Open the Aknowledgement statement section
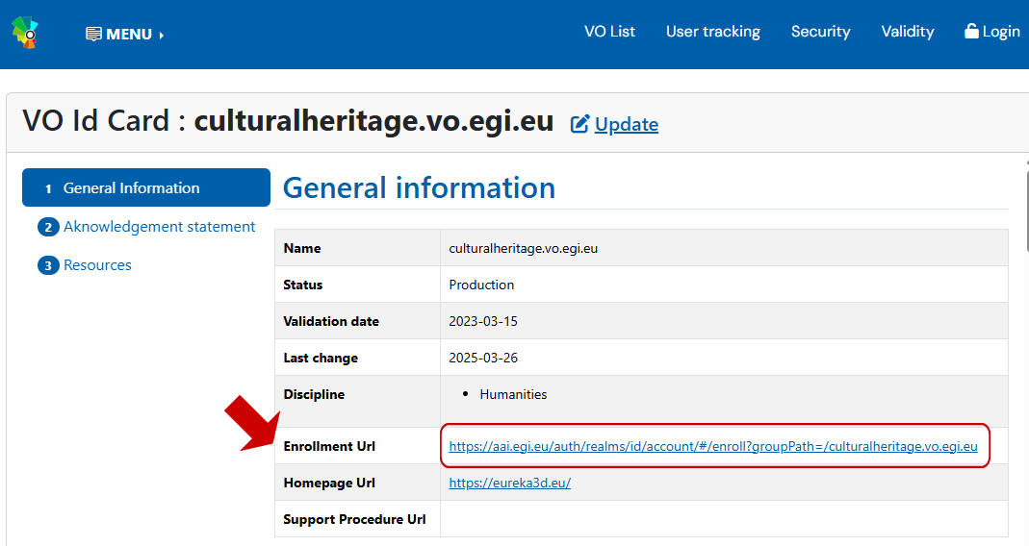1029x546 pixels. [x=146, y=227]
